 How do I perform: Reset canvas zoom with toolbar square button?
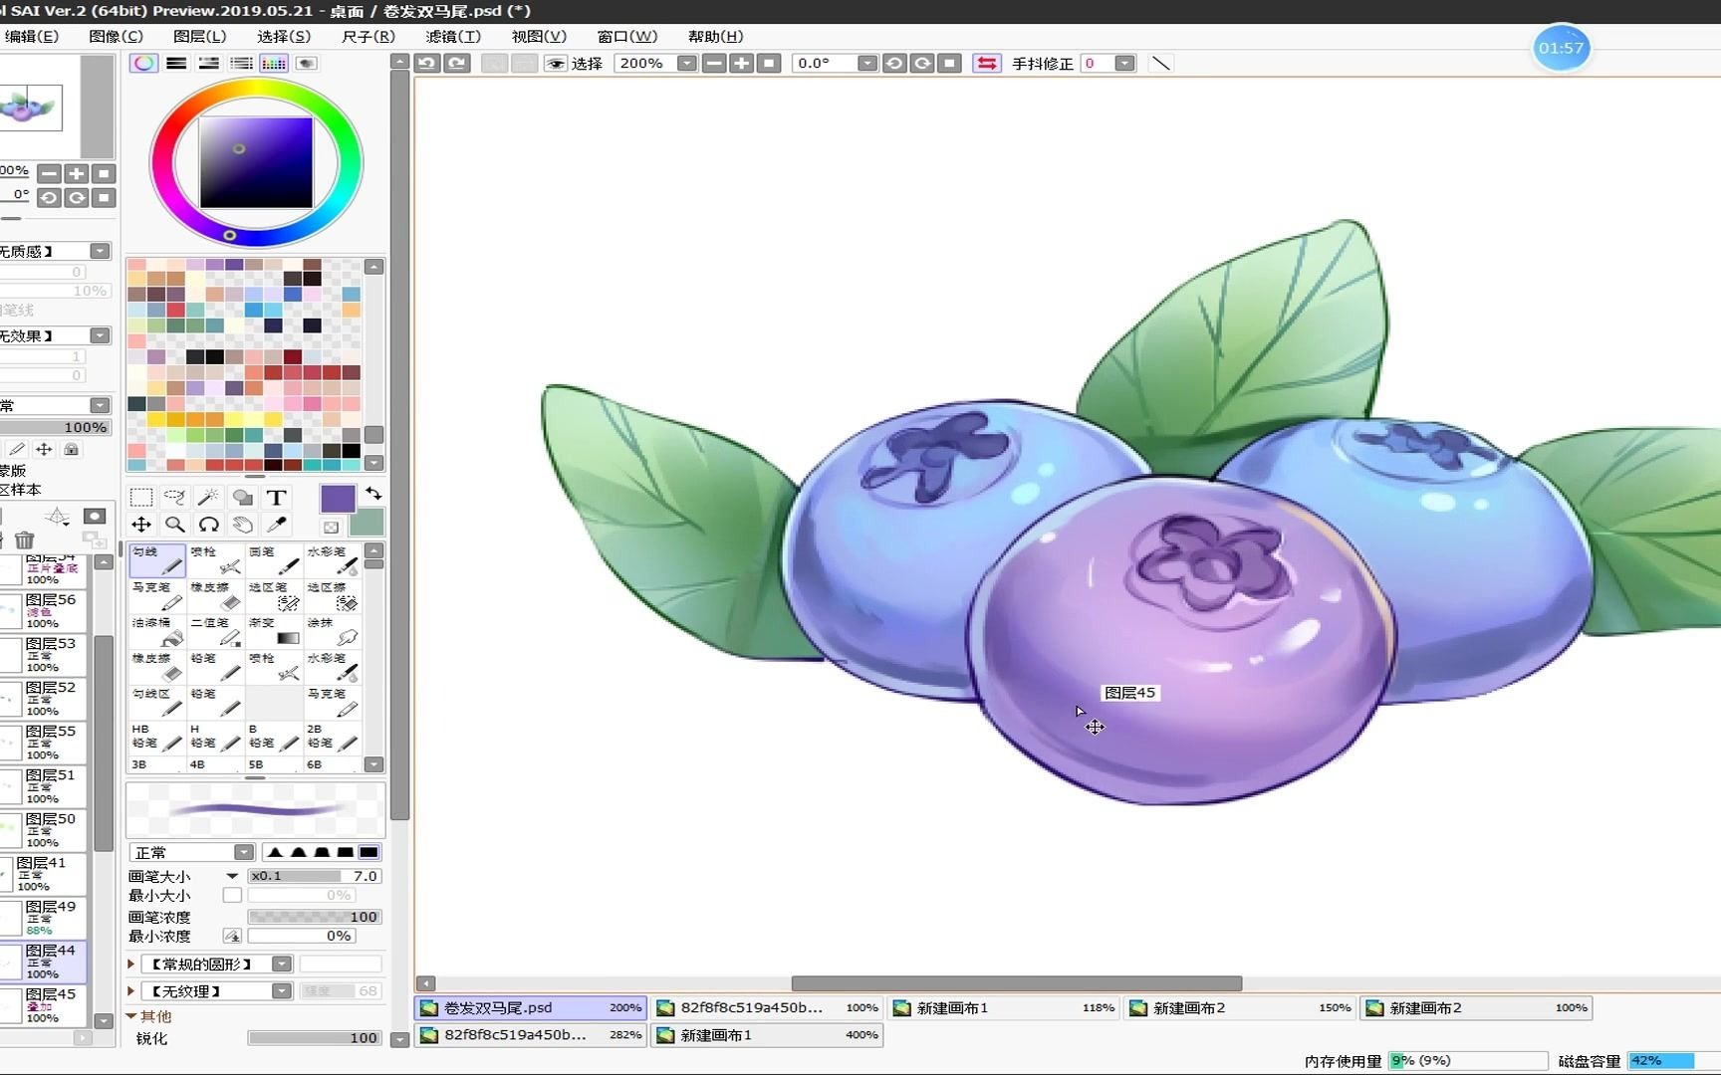768,63
